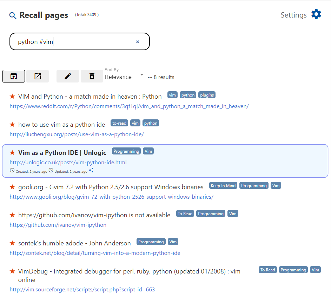This screenshot has height=297, width=331.
Task: Select the Keep In Mind tag
Action: [223, 185]
